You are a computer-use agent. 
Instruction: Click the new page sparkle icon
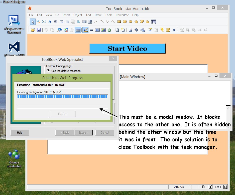pyautogui.click(x=123, y=30)
